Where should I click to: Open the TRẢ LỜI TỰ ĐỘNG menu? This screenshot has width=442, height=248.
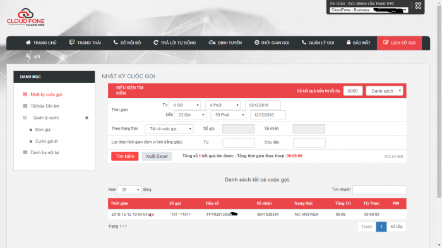[x=174, y=43]
